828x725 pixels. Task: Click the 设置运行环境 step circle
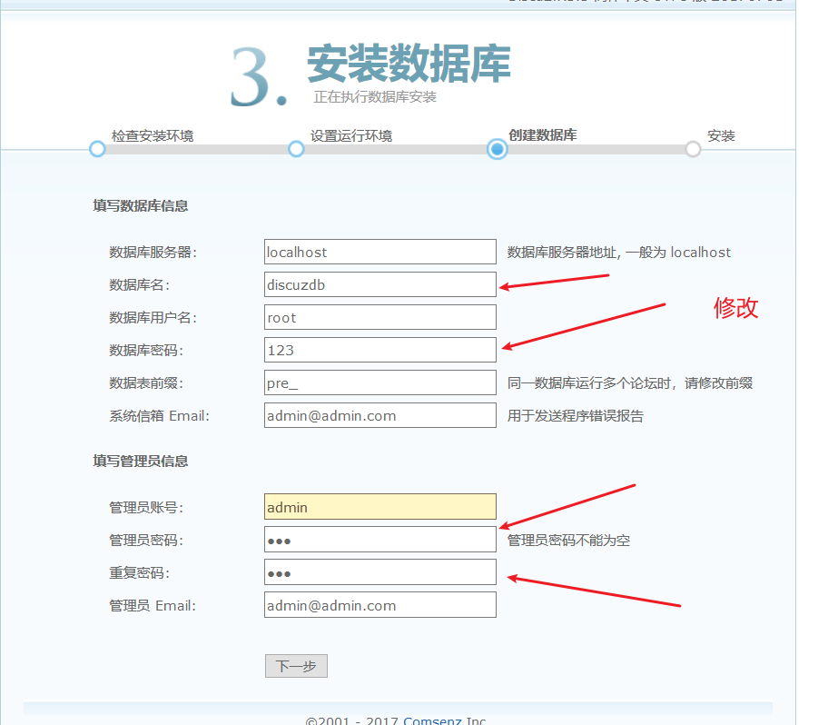pyautogui.click(x=296, y=149)
